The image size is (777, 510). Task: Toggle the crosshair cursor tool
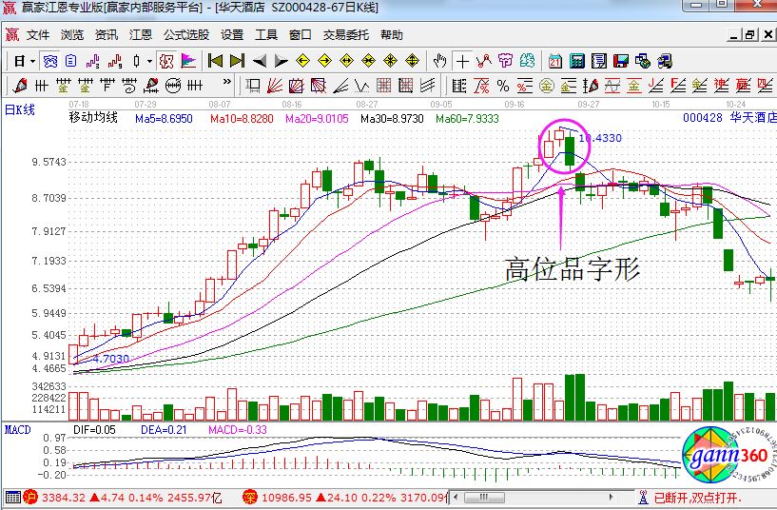coord(462,61)
